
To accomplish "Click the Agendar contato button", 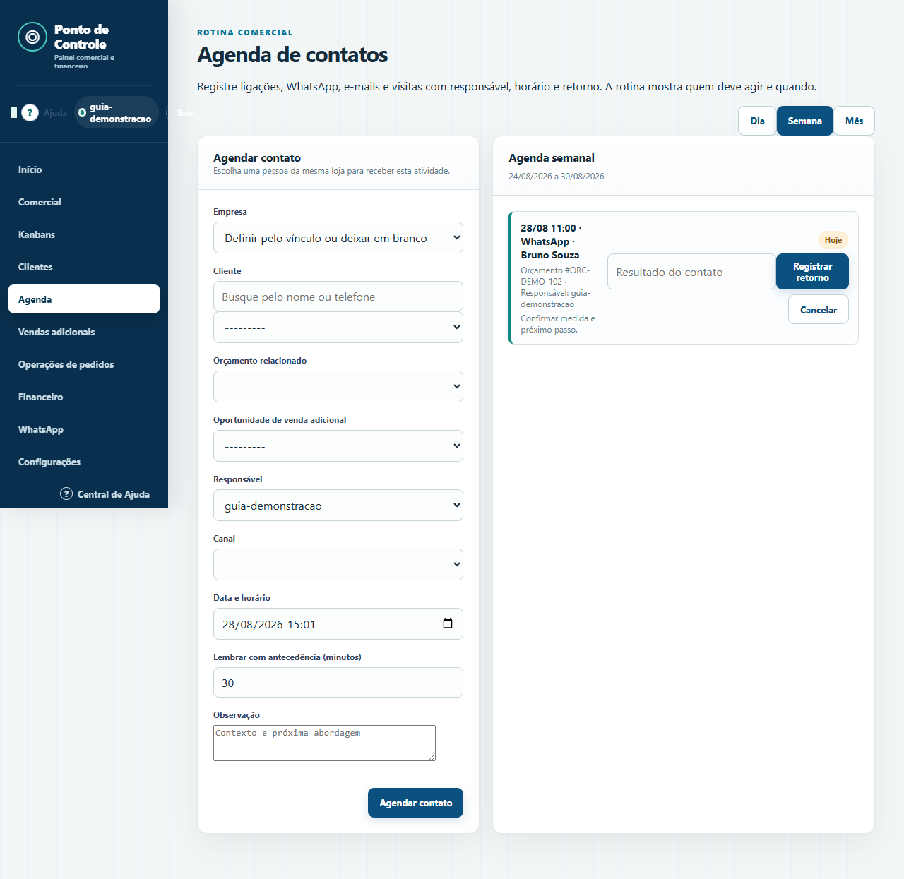I will coord(415,803).
